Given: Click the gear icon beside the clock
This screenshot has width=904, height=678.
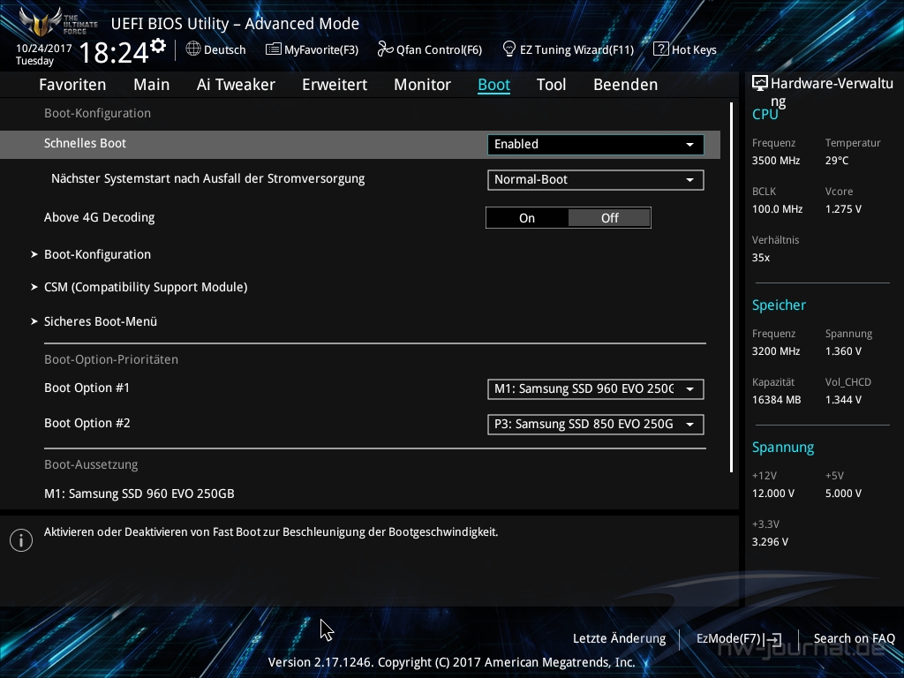Looking at the screenshot, I should point(158,46).
